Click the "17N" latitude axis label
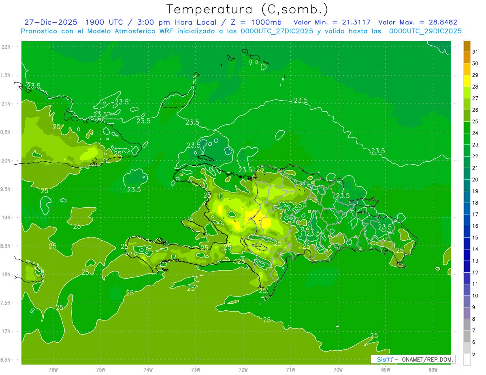The image size is (486, 375). tap(6, 331)
